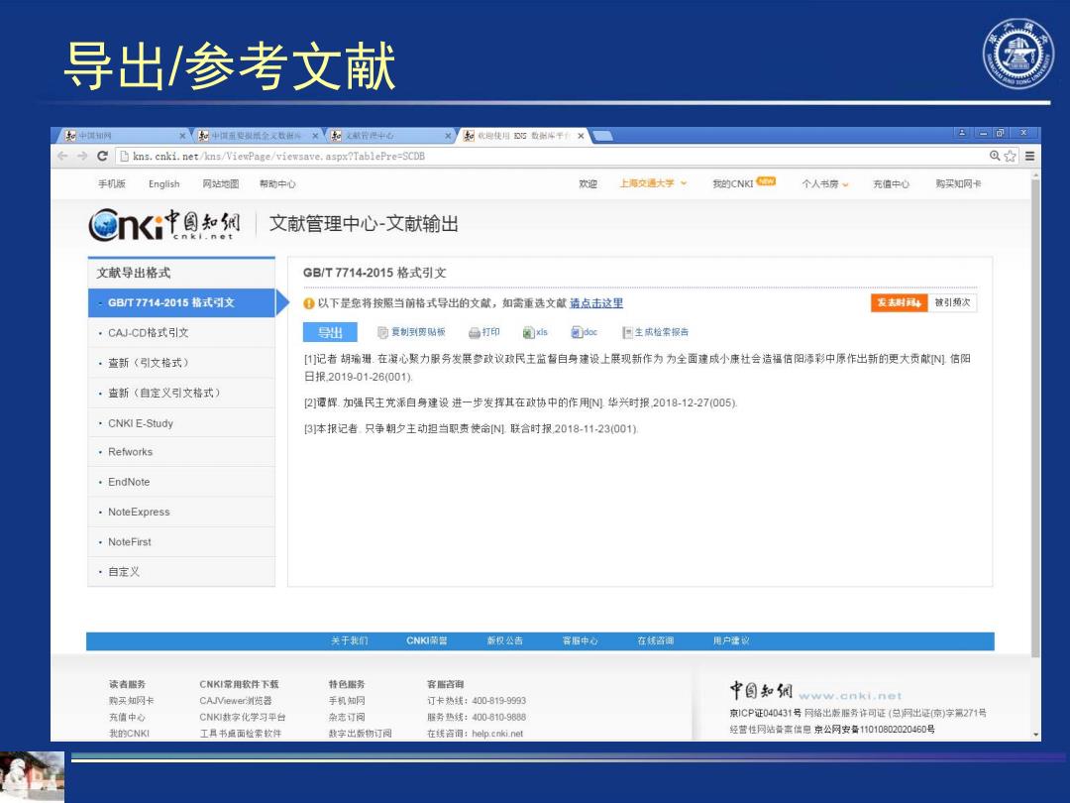The image size is (1070, 803).
Task: Open CAJViewer浏览器 download link
Action: tap(236, 701)
